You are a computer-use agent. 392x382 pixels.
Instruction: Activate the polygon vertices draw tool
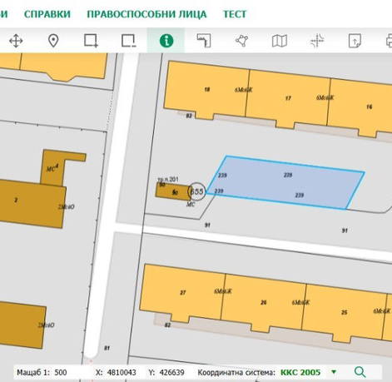[x=241, y=41]
